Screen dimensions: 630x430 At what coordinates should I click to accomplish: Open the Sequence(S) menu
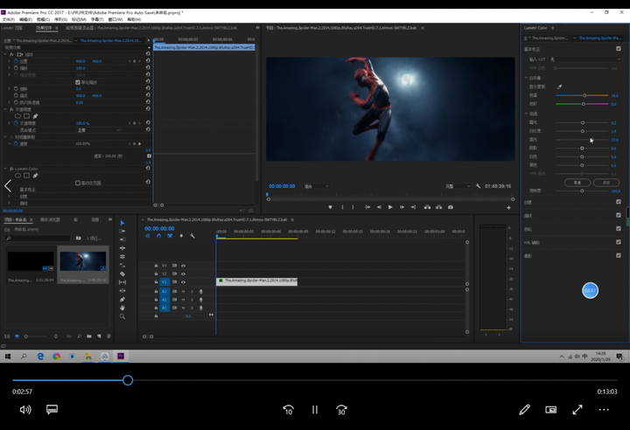pyautogui.click(x=60, y=19)
